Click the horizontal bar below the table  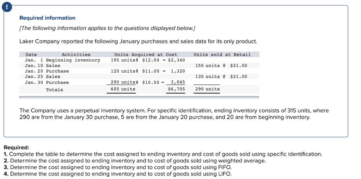139,97
